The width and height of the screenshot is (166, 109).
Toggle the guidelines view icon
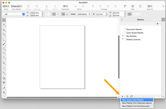140,6
